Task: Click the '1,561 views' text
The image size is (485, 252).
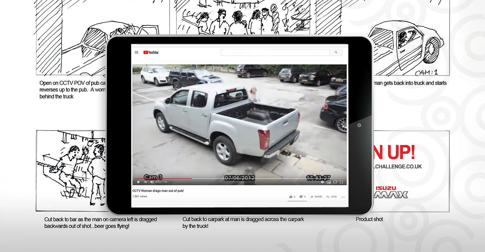Action: 140,196
